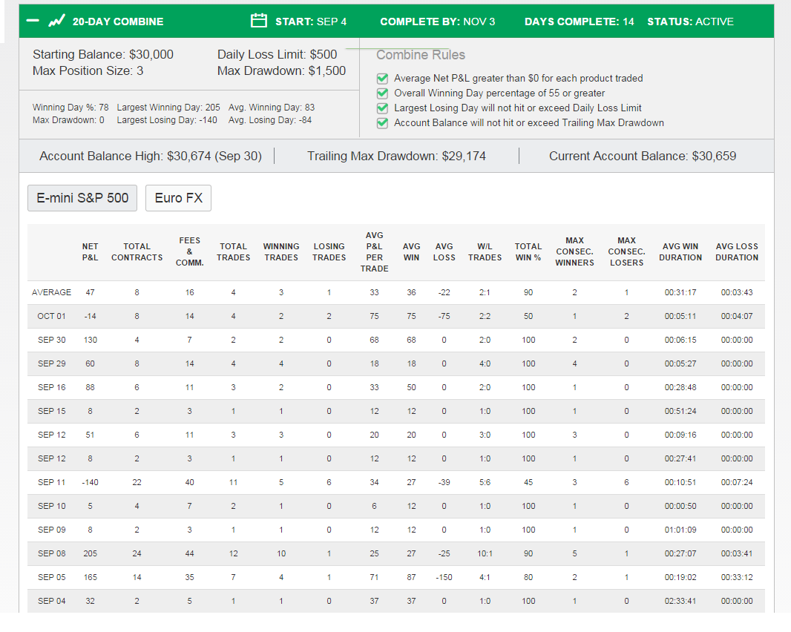Viewport: 791px width, 632px height.
Task: Click Avg. Losing Day: -84 stat
Action: (270, 120)
